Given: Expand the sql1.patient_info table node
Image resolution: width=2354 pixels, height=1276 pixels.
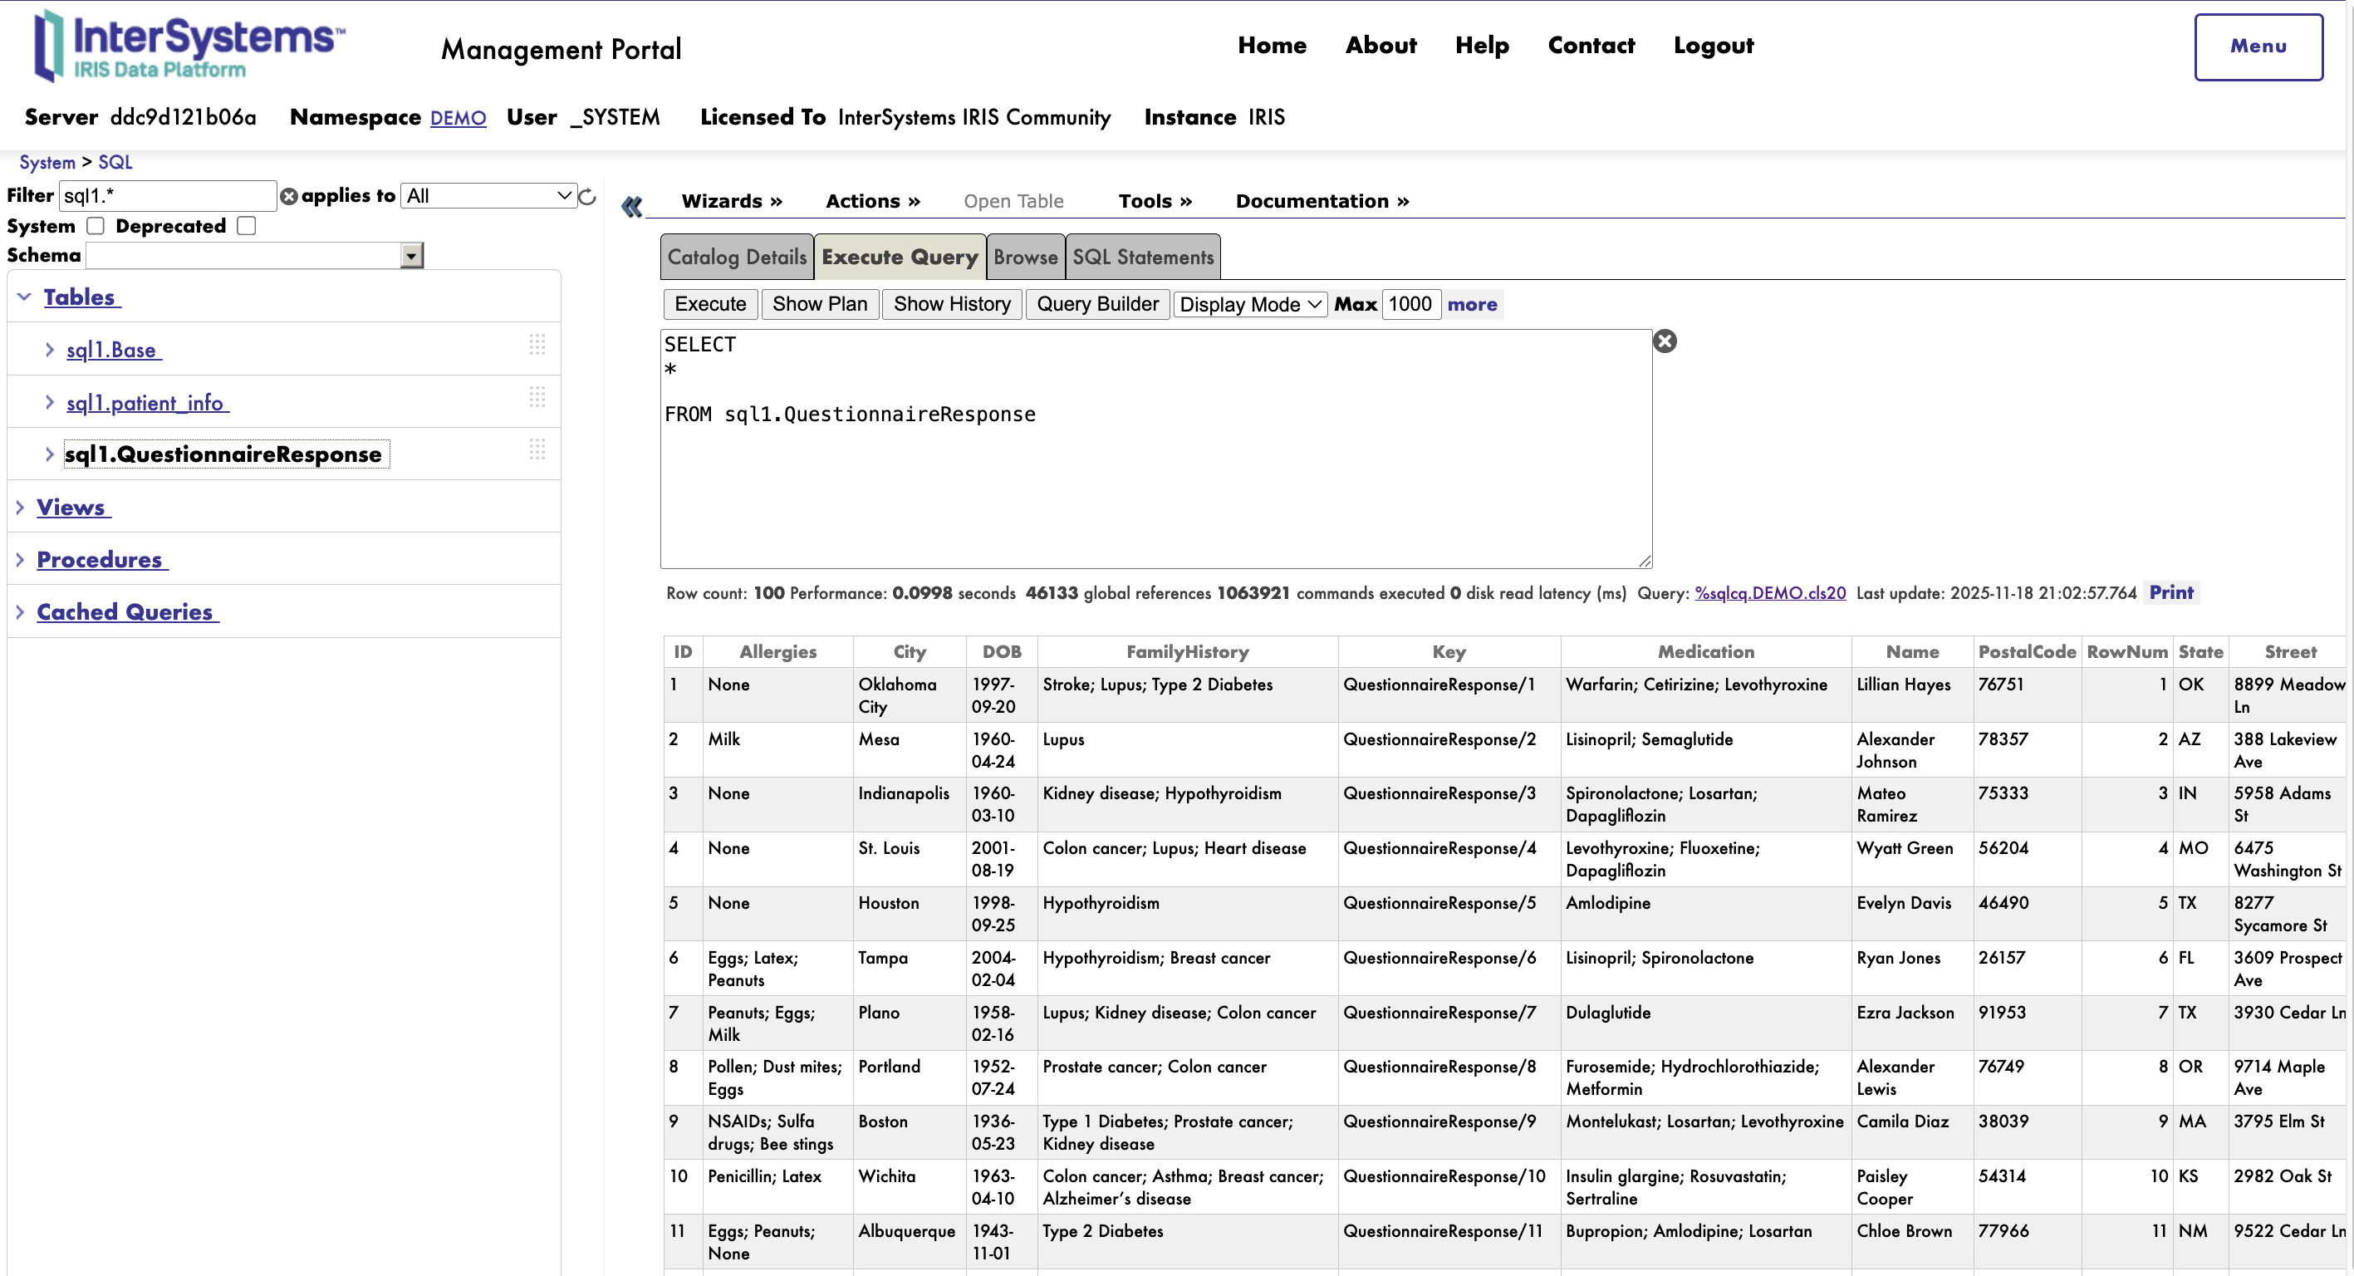Looking at the screenshot, I should pyautogui.click(x=49, y=402).
